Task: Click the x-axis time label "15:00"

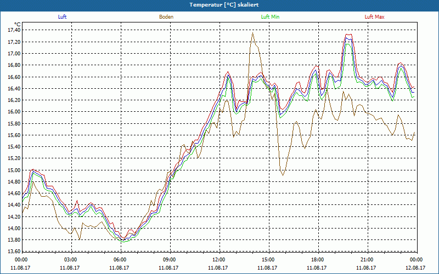Action: pos(267,260)
